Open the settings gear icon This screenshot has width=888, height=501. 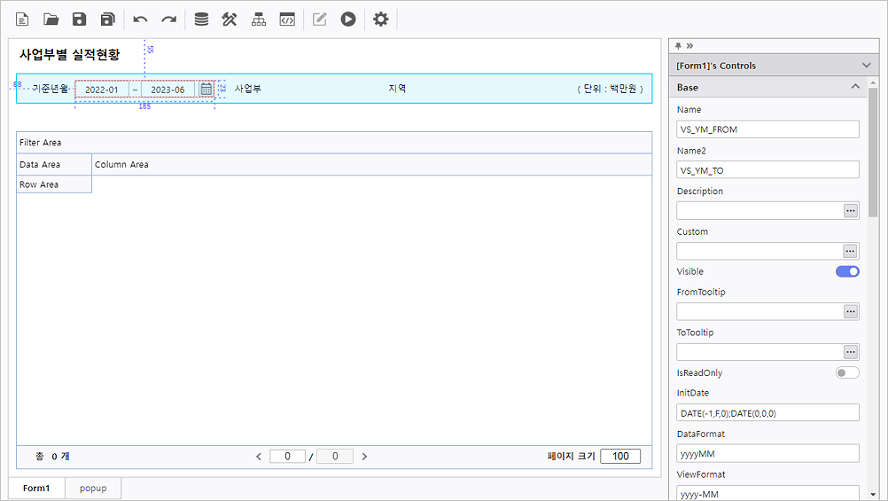380,19
